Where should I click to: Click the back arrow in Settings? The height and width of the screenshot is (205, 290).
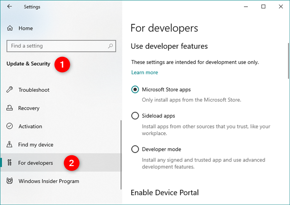click(9, 7)
